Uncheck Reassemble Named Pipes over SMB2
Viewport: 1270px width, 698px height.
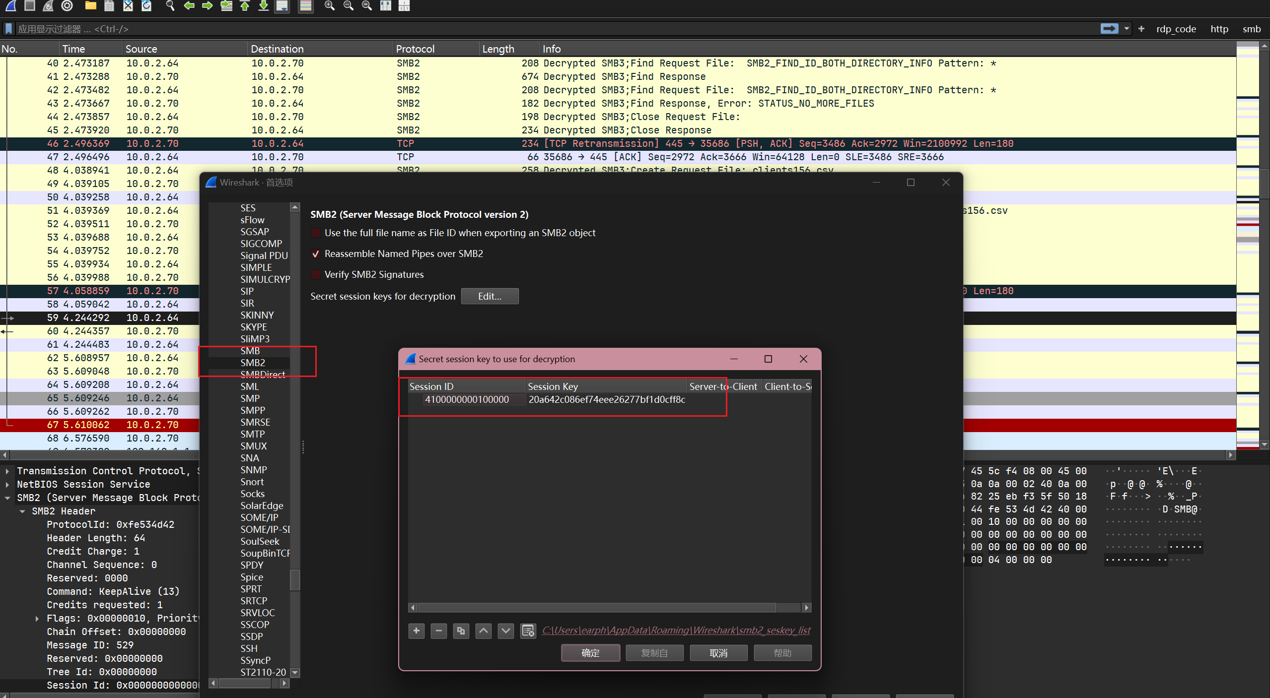pos(316,254)
